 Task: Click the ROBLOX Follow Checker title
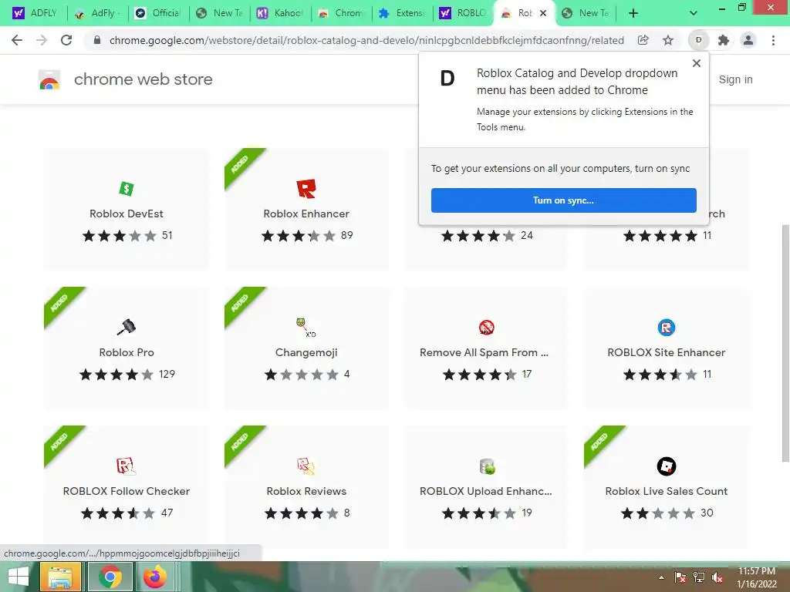126,491
